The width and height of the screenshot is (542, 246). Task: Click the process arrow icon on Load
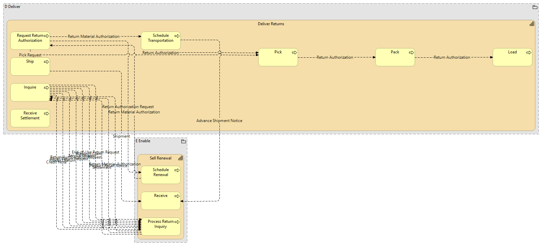[x=528, y=52]
